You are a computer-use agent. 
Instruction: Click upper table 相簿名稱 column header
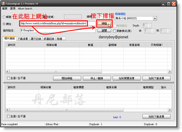[x=62, y=45]
